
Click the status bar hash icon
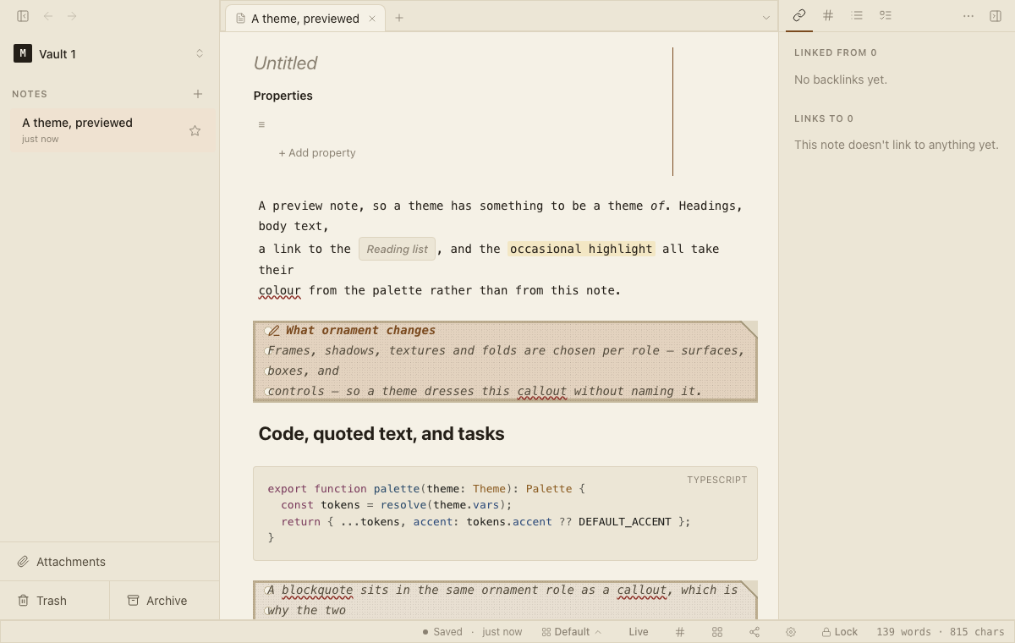click(680, 632)
